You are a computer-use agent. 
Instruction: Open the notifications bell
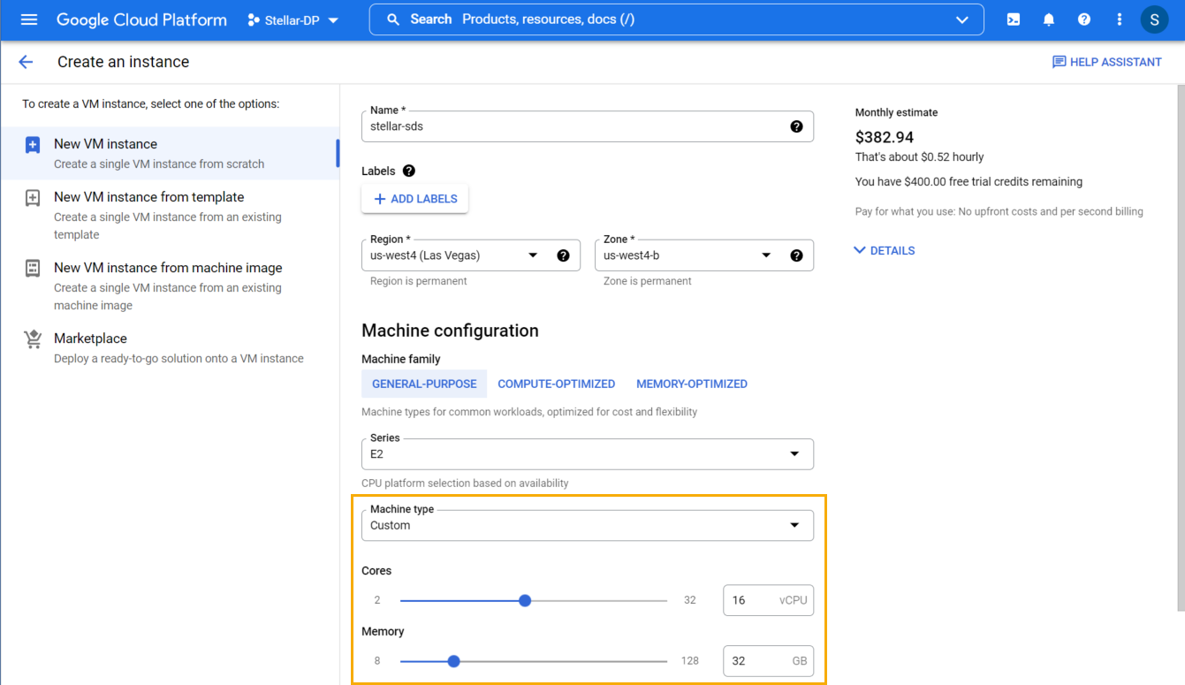coord(1049,19)
